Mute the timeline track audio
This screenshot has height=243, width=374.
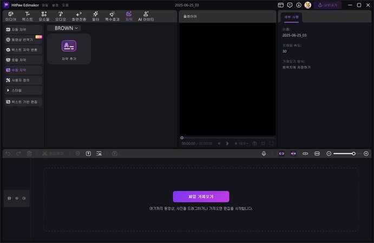24,198
